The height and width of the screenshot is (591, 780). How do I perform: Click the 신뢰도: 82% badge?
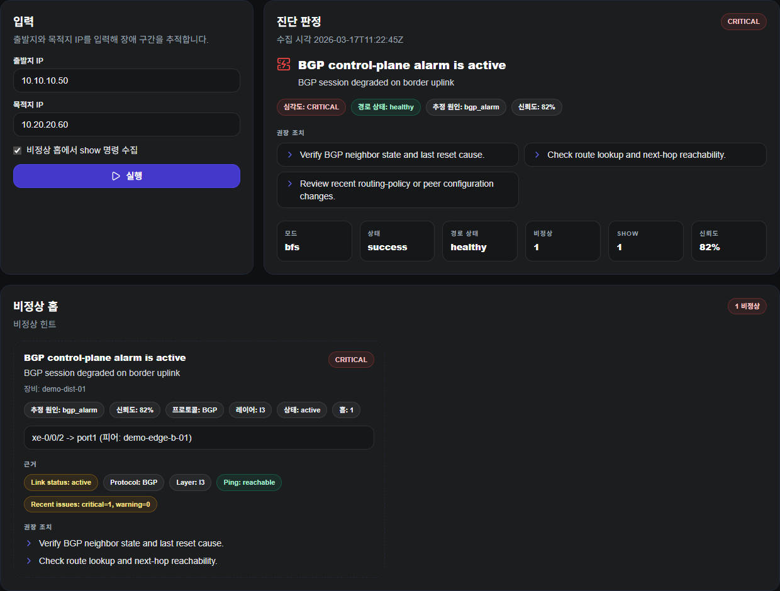coord(537,107)
